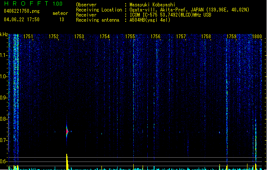Viewport: 267px width, 170px height.
Task: Click the Receiving Location value text
Action: (x=189, y=10)
